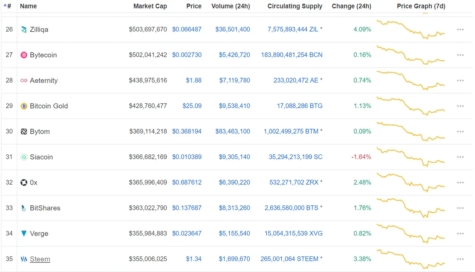Click Steem volume $1,699,670
This screenshot has height=272, width=475.
[x=235, y=259]
